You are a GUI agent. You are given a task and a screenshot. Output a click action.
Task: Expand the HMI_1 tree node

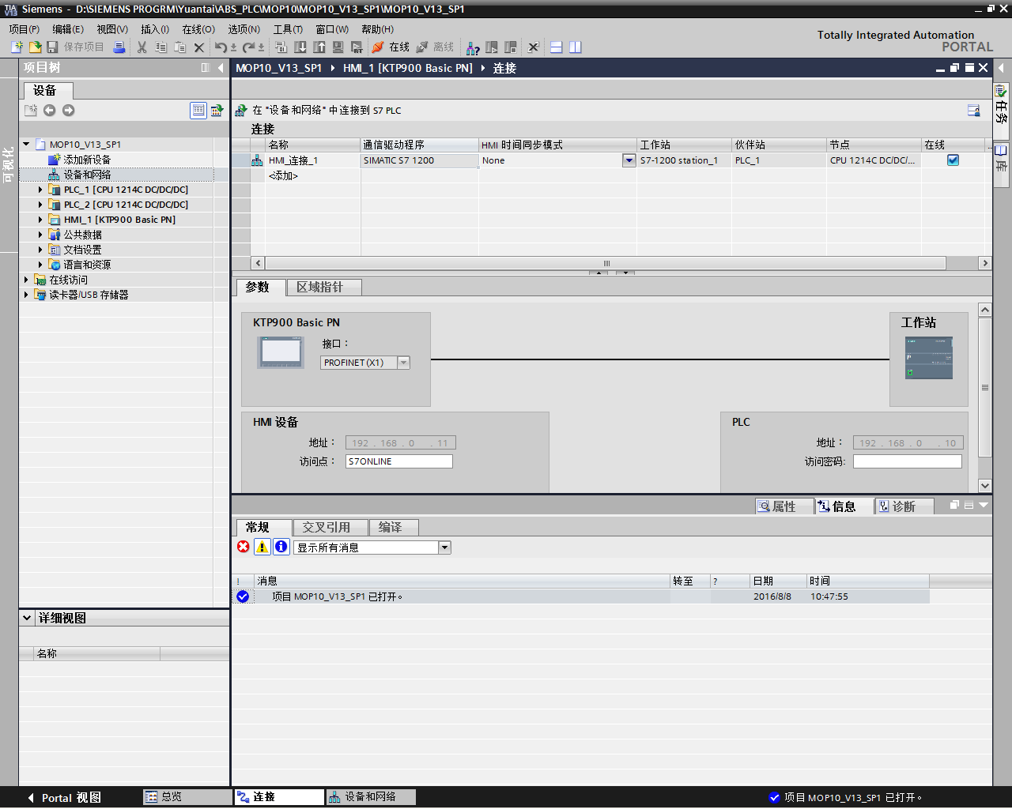[40, 220]
